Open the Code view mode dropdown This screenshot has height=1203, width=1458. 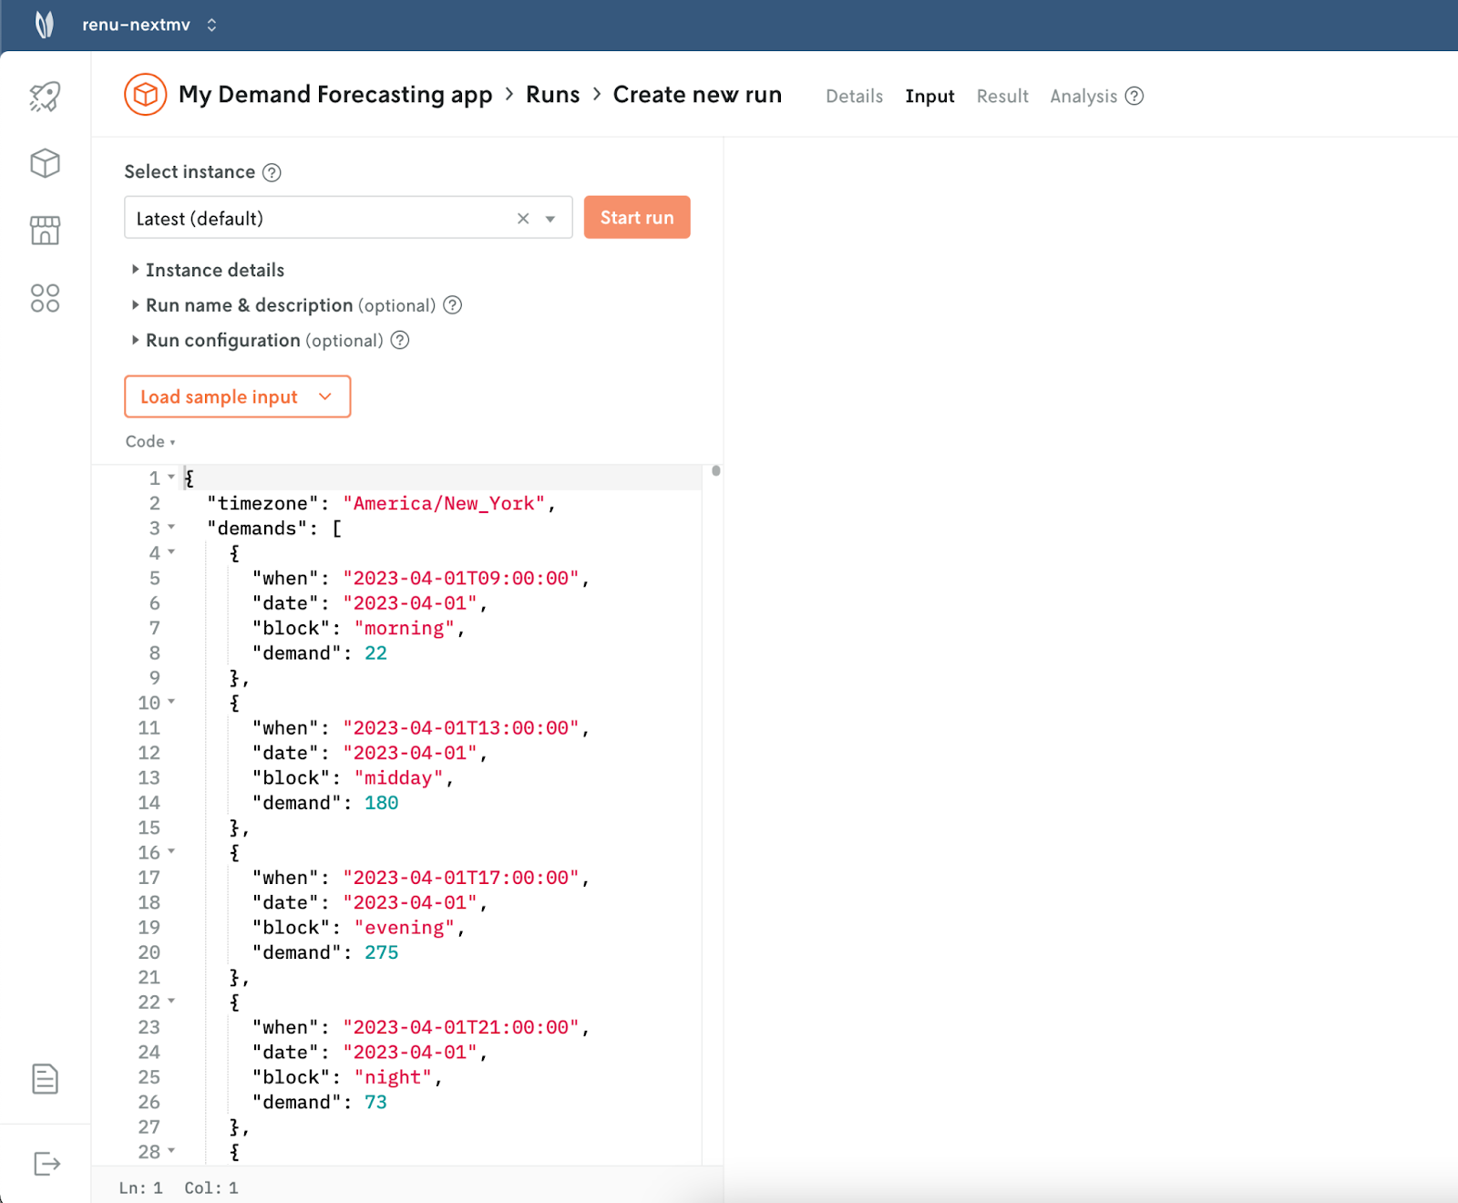click(150, 442)
